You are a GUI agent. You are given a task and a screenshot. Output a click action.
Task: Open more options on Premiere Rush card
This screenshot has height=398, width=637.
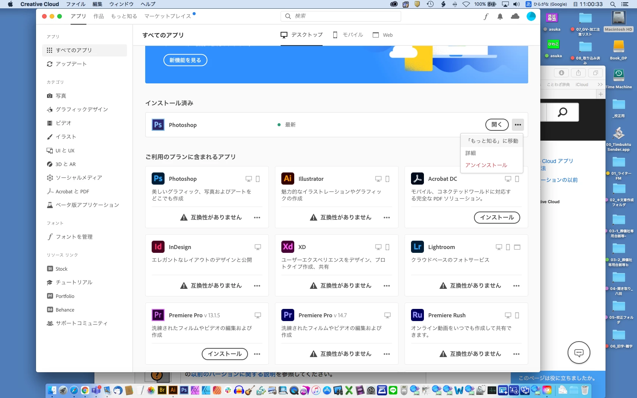pyautogui.click(x=516, y=354)
